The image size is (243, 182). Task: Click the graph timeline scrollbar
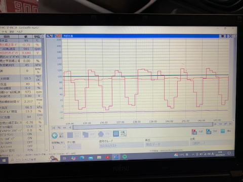pos(143,125)
